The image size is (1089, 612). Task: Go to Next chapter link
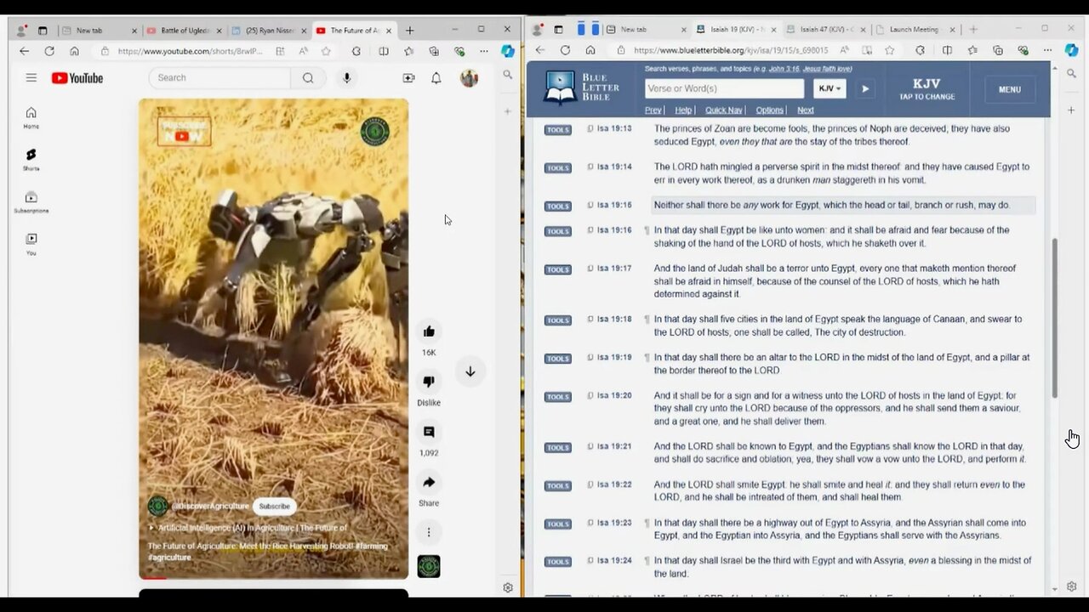coord(805,110)
